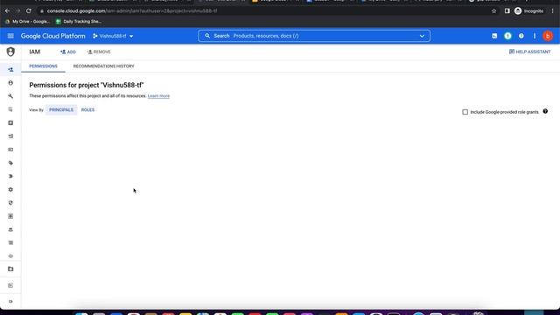The height and width of the screenshot is (315, 560).
Task: Open the orange account avatar
Action: [x=548, y=36]
